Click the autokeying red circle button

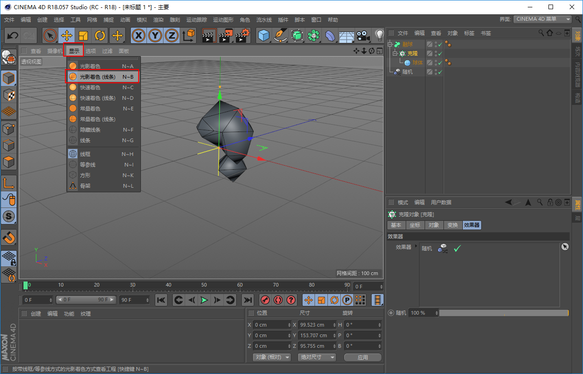(278, 300)
